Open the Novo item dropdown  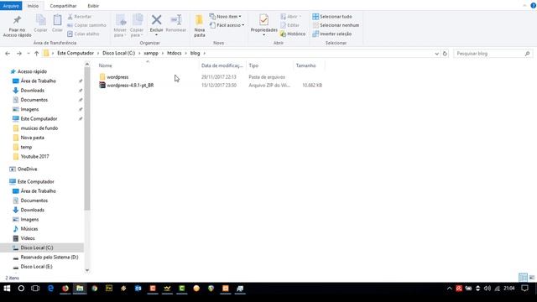(x=226, y=17)
